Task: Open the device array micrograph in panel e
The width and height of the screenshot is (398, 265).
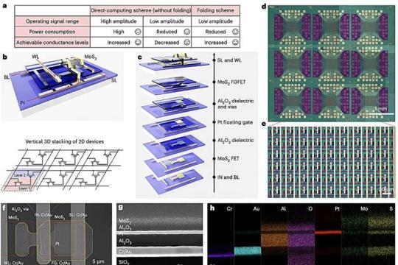Action: click(x=332, y=162)
